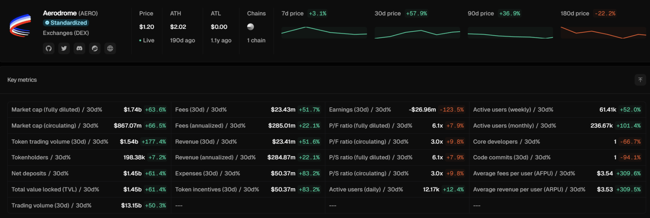Click the 198.38k tokenholders value
The height and width of the screenshot is (218, 650).
click(x=134, y=157)
